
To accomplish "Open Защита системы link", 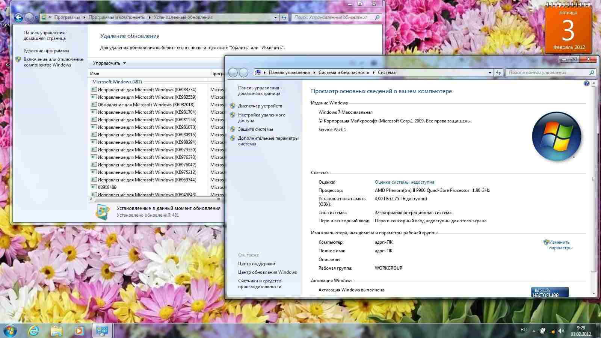I will pyautogui.click(x=255, y=129).
